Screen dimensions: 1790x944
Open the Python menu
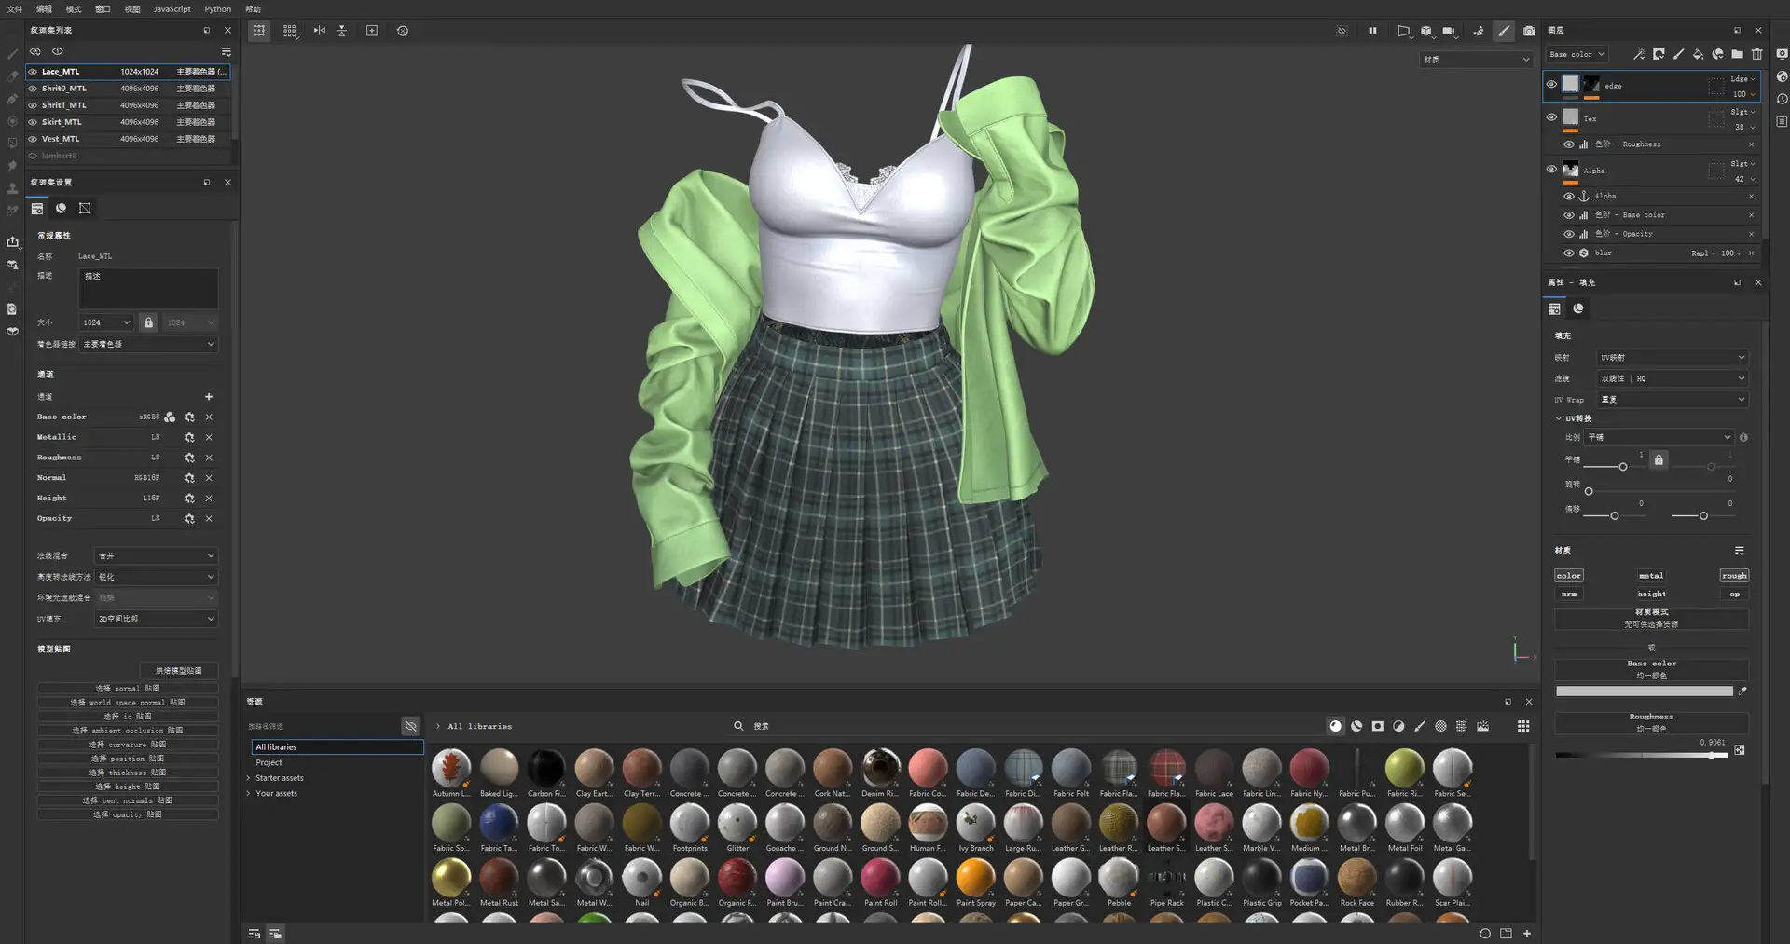217,9
